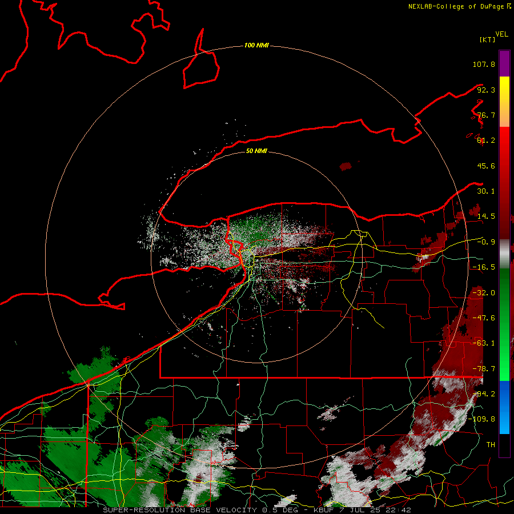The width and height of the screenshot is (514, 514).
Task: Click the 76.7 scale value
Action: coord(486,115)
